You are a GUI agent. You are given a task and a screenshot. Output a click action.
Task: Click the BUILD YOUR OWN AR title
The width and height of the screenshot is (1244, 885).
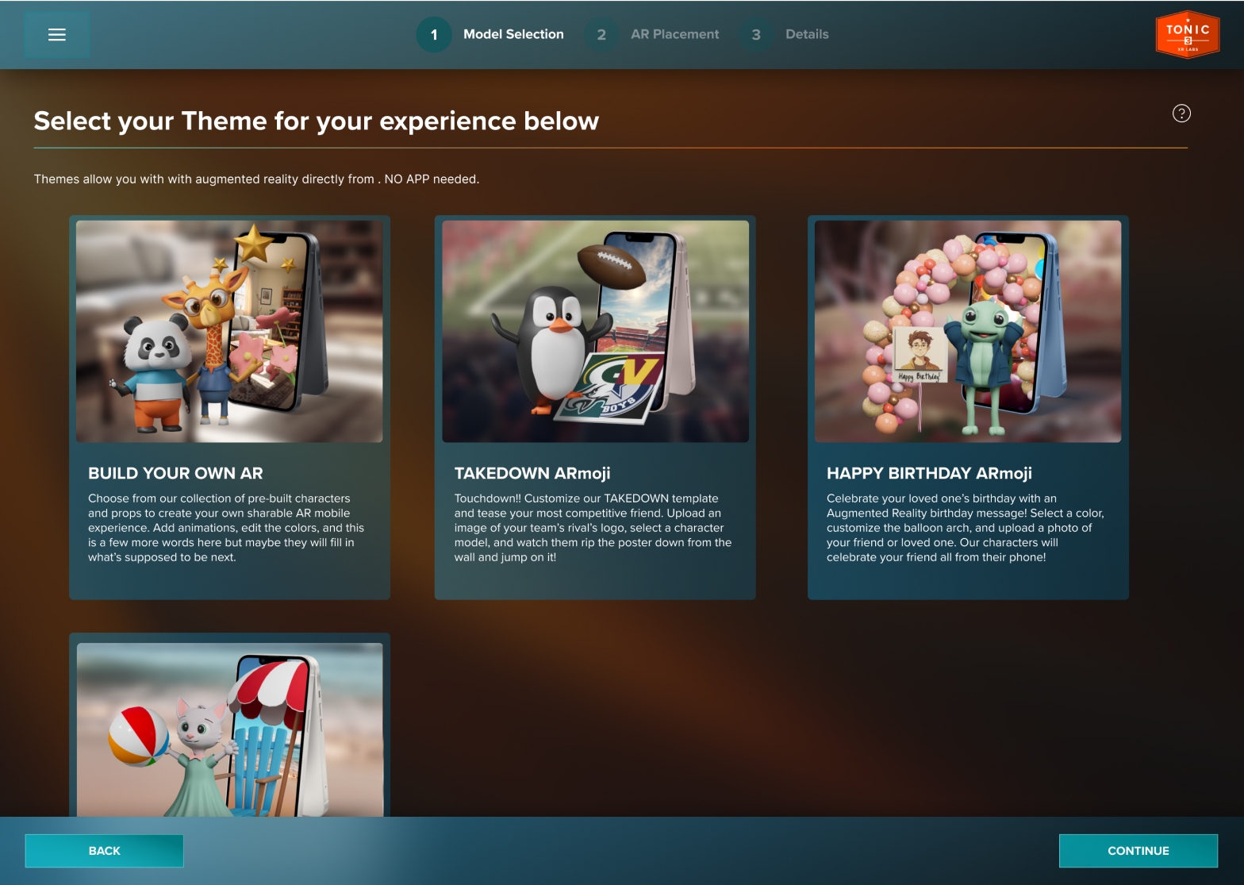pyautogui.click(x=175, y=474)
